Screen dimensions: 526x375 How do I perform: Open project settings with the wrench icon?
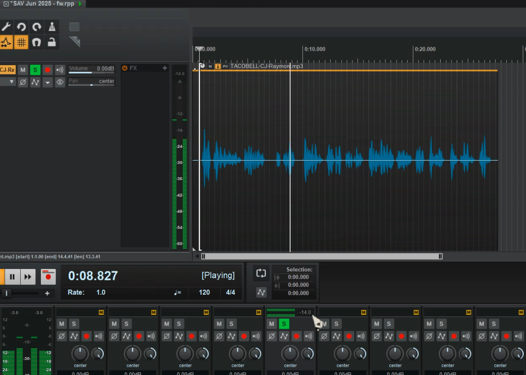click(x=6, y=27)
